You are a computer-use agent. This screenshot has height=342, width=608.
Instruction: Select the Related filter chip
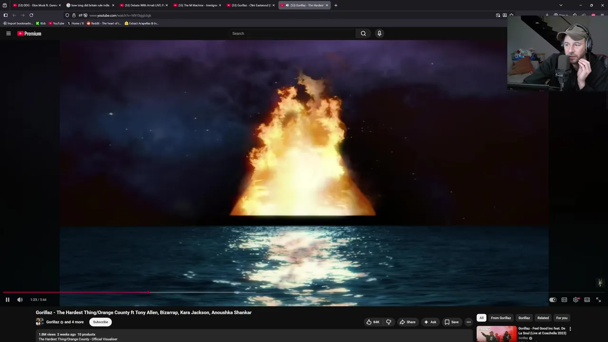coord(543,318)
